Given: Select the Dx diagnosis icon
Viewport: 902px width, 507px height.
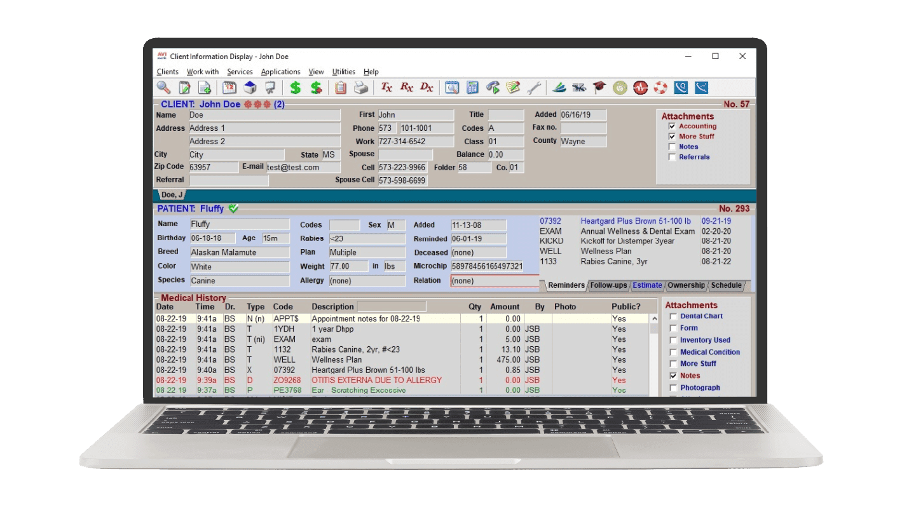Looking at the screenshot, I should (427, 88).
